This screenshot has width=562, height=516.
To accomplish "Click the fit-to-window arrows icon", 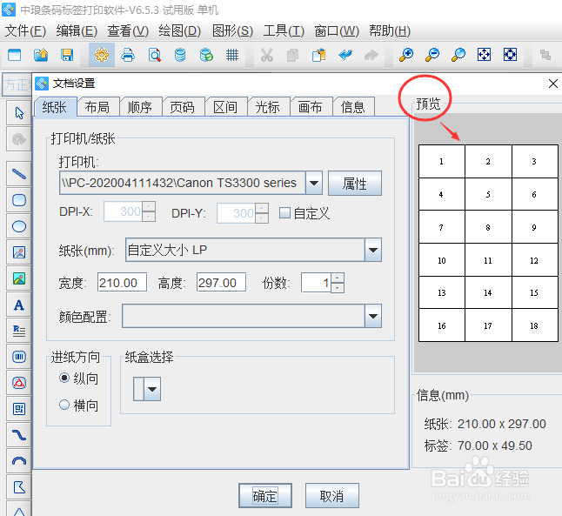I will click(x=484, y=55).
